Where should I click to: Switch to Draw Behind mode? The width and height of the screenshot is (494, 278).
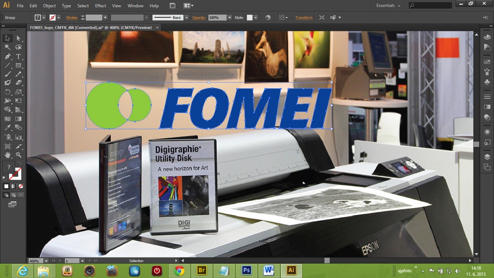[13, 195]
